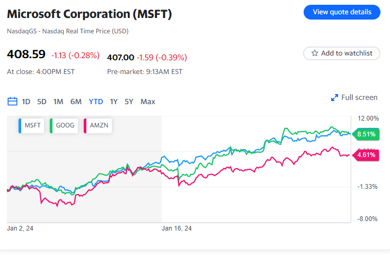Click the Microsoft Corporation (MSFT) heading
This screenshot has width=390, height=257.
[x=89, y=14]
